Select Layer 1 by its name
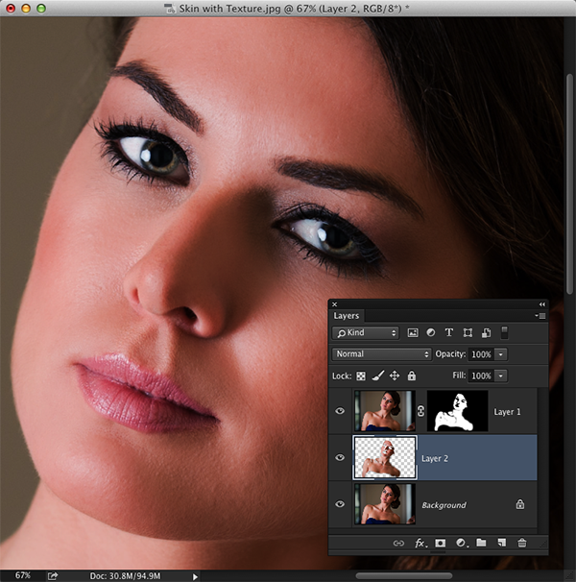The image size is (576, 582). tap(507, 411)
